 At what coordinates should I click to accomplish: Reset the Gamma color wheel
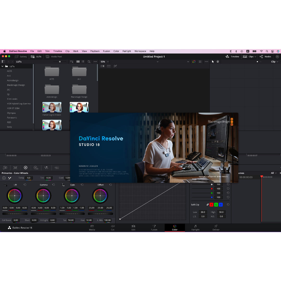tap(54, 185)
